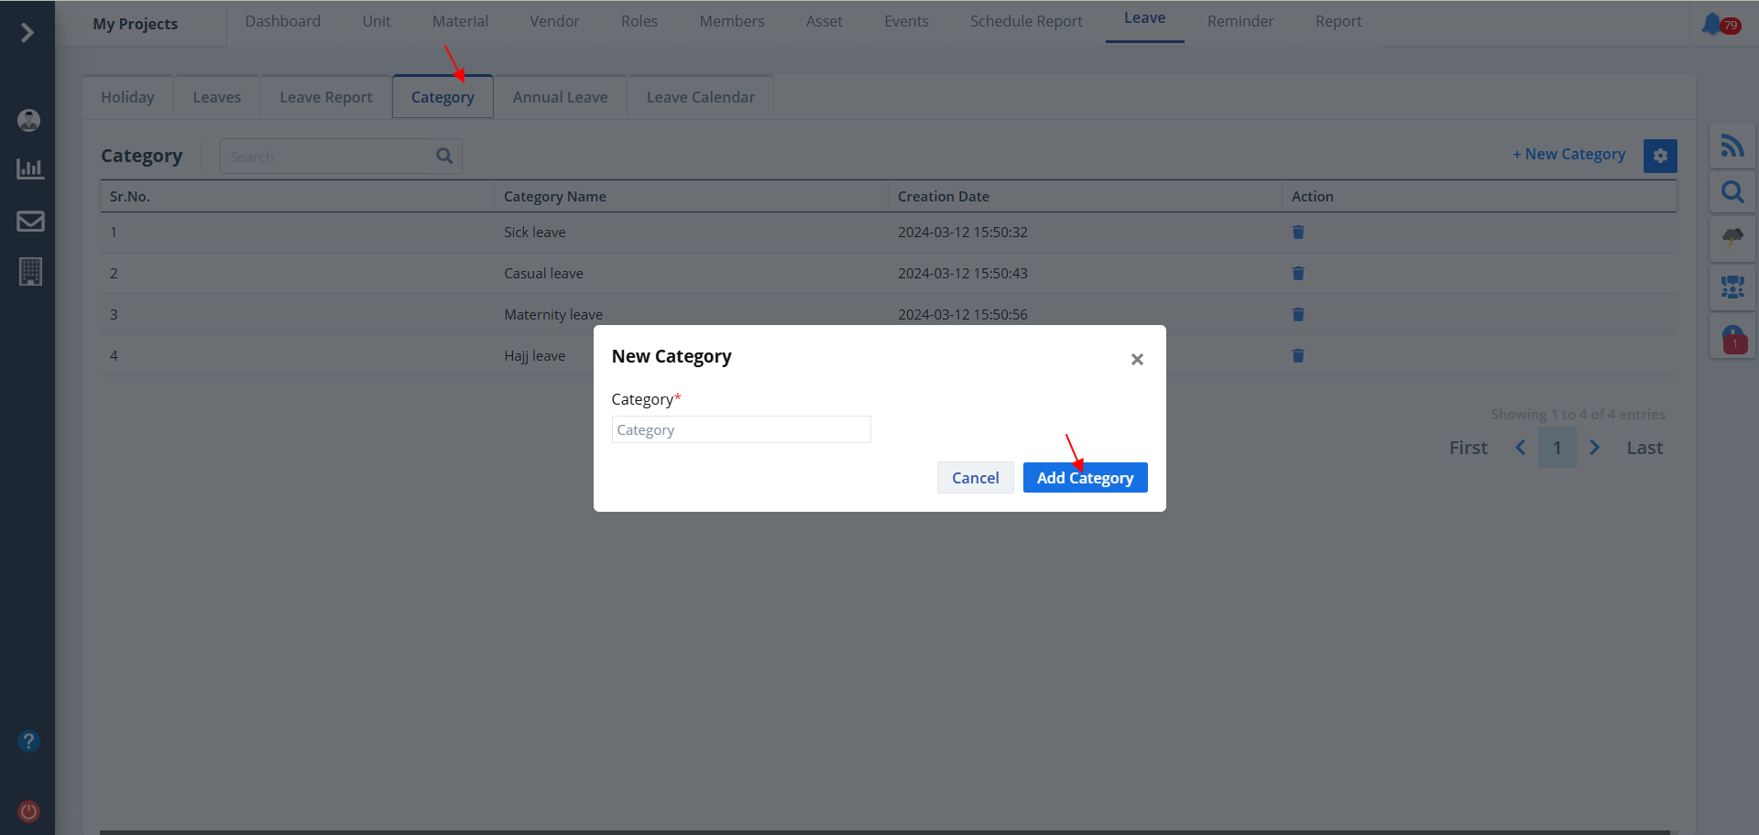Click the user profile avatar in sidebar
The width and height of the screenshot is (1759, 835).
click(29, 120)
